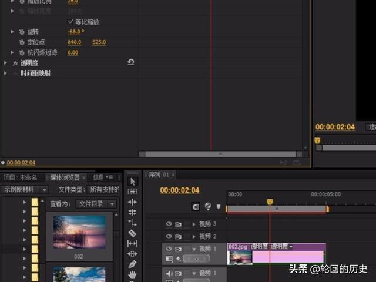Image resolution: width=376 pixels, height=282 pixels.
Task: Expand the 视频 2 track
Action: tap(194, 236)
